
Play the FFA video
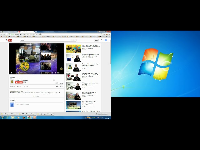[x=12, y=73]
